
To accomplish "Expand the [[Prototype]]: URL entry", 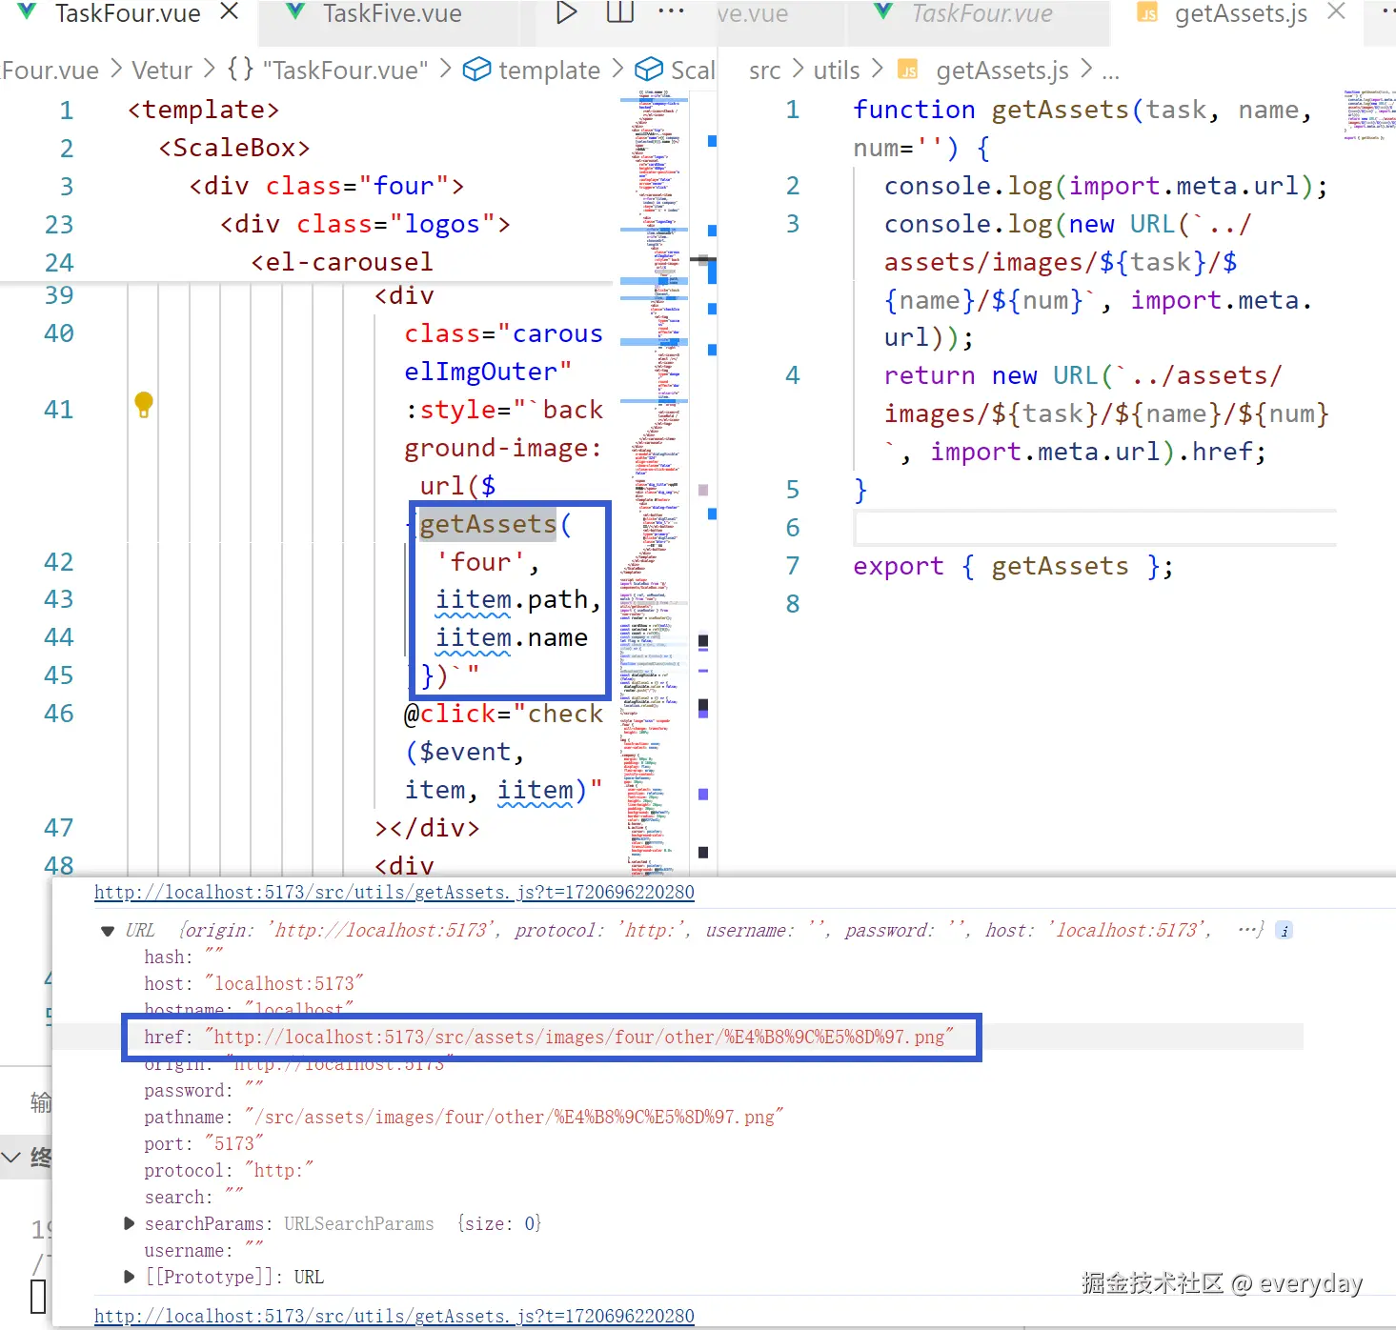I will click(130, 1277).
